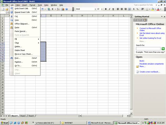Screen dimensions: 166x125
Task: Toggle Align Right
Action: tap(125, 9)
